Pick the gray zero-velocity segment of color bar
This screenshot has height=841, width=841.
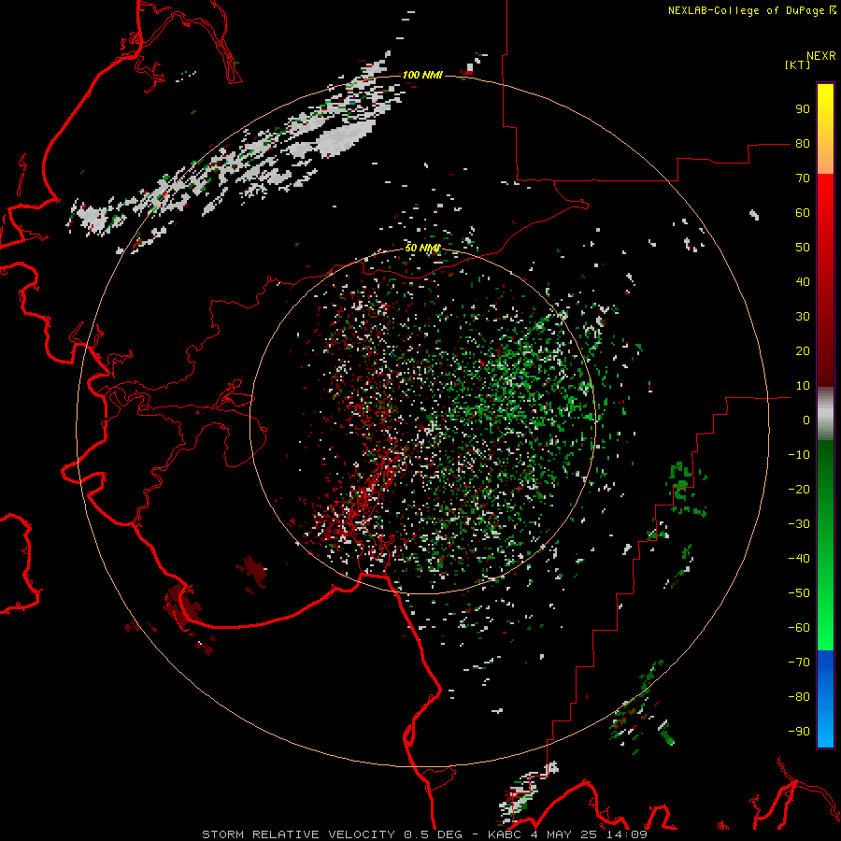[825, 414]
